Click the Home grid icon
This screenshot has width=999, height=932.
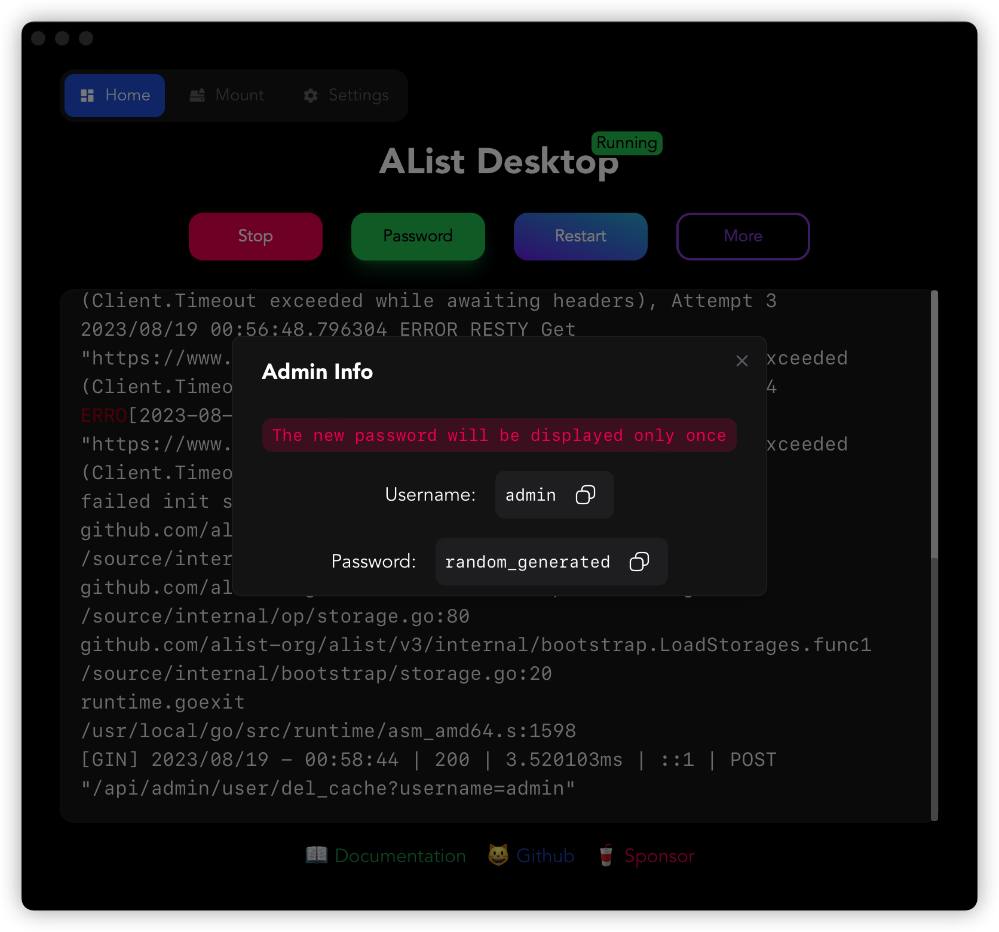87,96
